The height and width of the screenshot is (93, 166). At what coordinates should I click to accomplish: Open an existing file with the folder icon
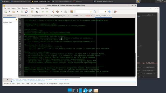[x=14, y=12]
